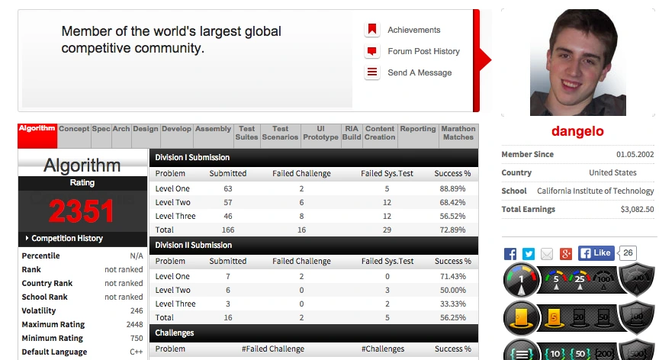Click Division I Total submitted value 166
Viewport: 659px width, 360px height.
(x=228, y=230)
